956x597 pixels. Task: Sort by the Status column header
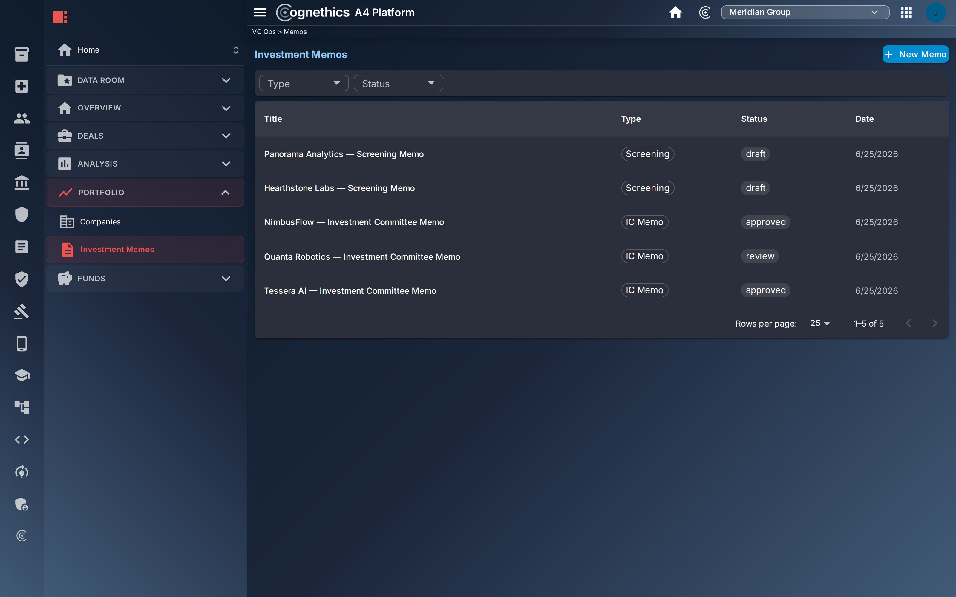click(754, 119)
